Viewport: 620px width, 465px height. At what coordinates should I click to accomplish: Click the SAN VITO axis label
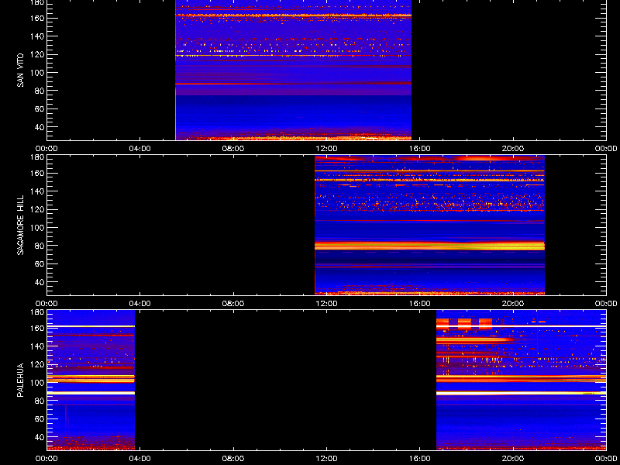20,71
